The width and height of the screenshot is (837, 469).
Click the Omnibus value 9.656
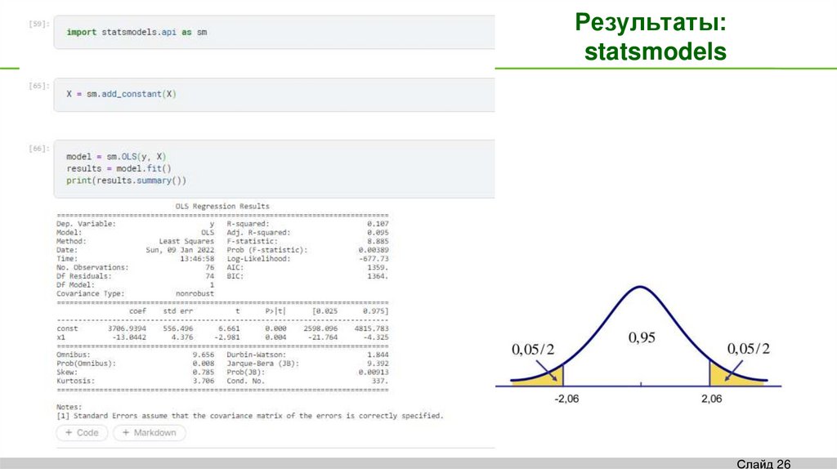tap(203, 355)
